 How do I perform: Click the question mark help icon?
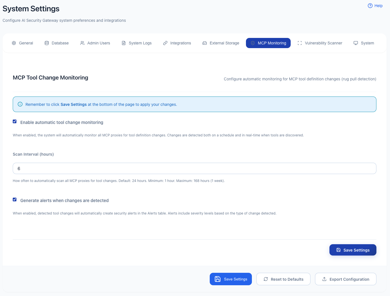[x=370, y=5]
